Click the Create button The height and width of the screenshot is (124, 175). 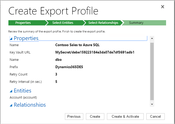95,117
